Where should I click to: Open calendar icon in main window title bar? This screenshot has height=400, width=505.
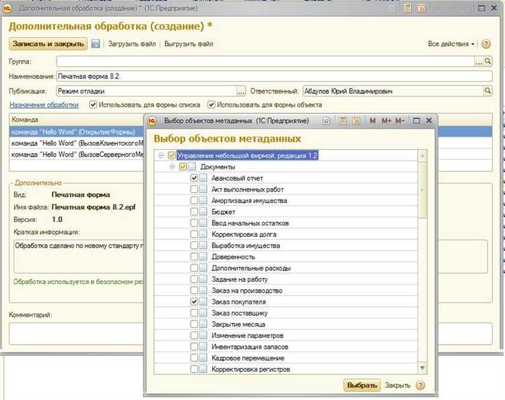click(x=422, y=8)
